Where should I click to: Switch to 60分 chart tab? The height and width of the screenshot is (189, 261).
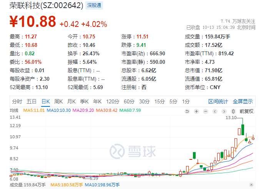(x=129, y=101)
